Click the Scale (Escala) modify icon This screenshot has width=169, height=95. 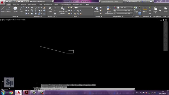pyautogui.click(x=36, y=13)
